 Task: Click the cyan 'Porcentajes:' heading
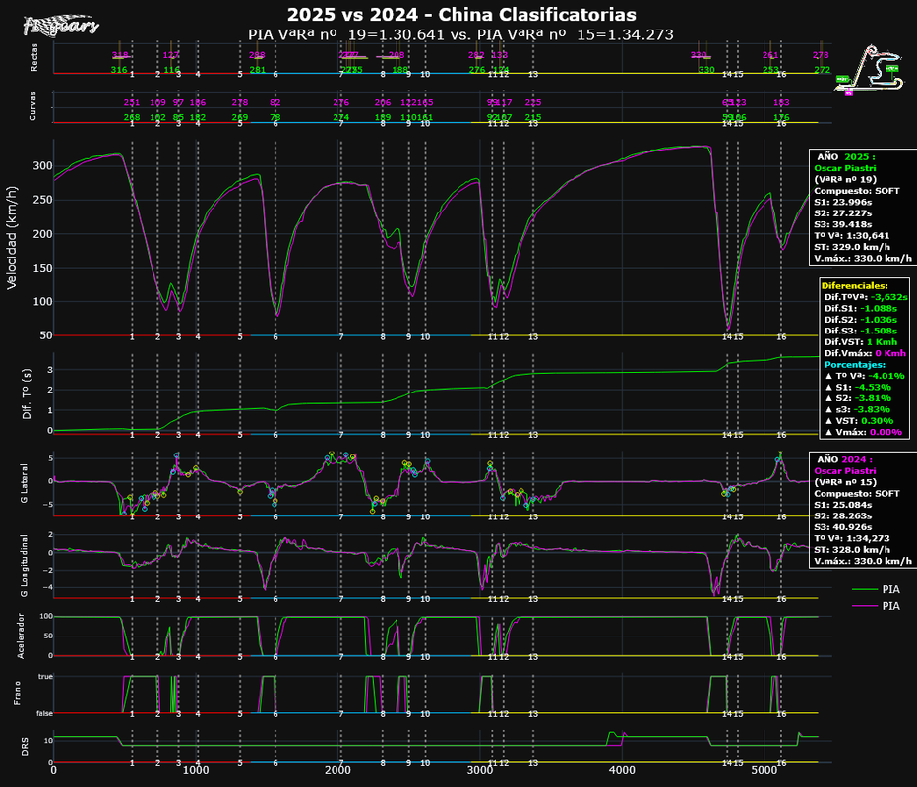click(x=855, y=364)
